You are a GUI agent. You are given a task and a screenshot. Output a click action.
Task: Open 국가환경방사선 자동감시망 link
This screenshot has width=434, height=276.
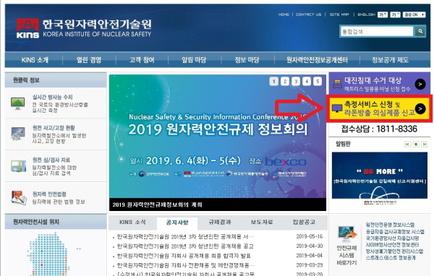[x=392, y=238]
